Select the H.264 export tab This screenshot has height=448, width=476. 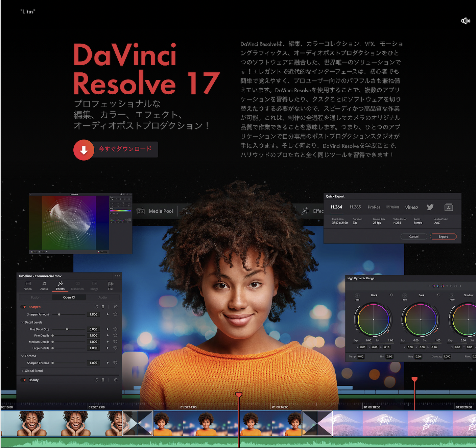(336, 207)
